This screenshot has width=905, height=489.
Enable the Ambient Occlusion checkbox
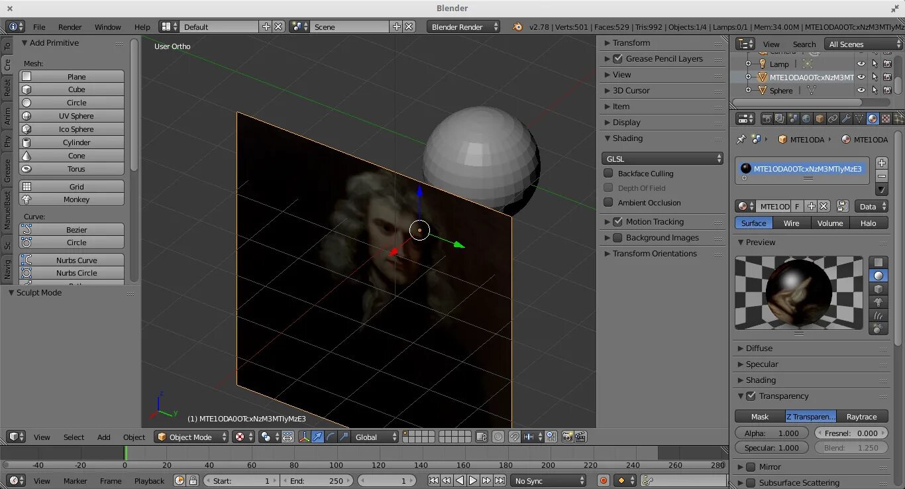608,202
